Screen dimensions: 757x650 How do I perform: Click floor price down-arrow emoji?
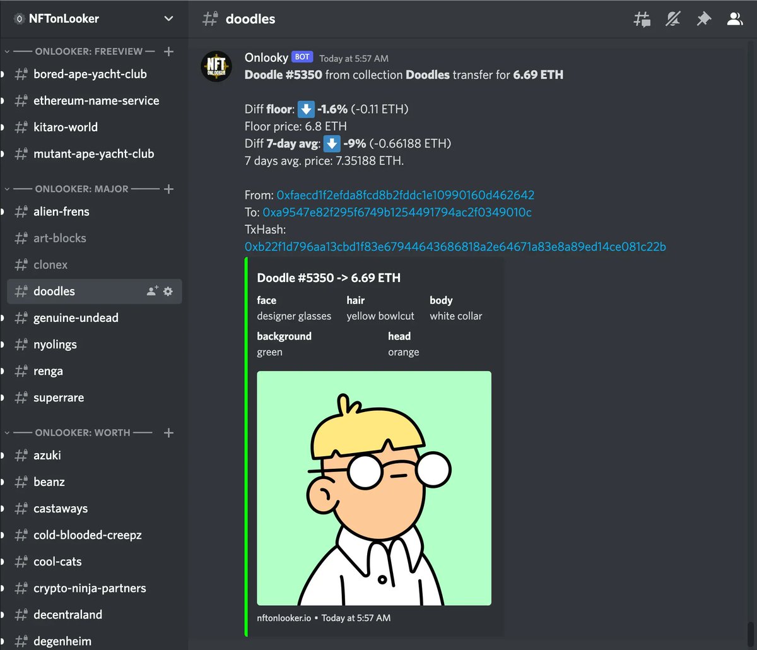coord(306,109)
